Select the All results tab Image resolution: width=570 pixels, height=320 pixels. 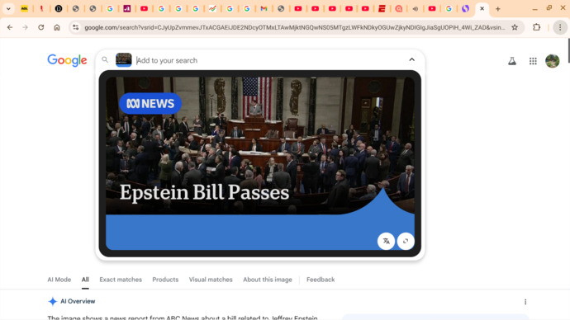[85, 280]
